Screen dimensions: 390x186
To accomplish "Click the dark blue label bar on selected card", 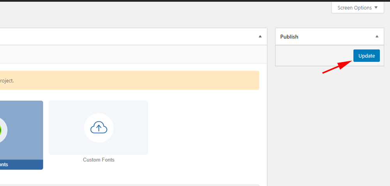I will pos(21,165).
